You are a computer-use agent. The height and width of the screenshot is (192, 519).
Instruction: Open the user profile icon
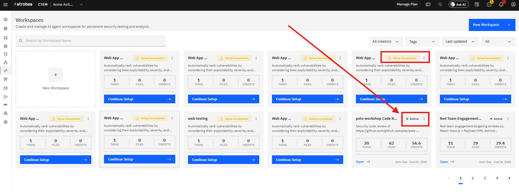(513, 4)
